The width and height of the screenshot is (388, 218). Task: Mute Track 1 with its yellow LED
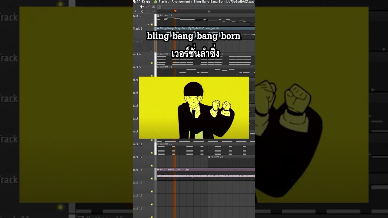[152, 25]
